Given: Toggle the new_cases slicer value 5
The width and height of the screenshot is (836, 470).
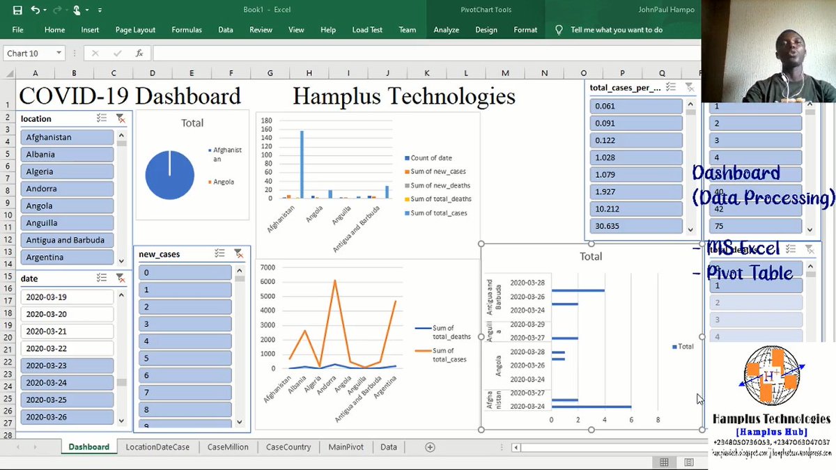Looking at the screenshot, I should 185,359.
